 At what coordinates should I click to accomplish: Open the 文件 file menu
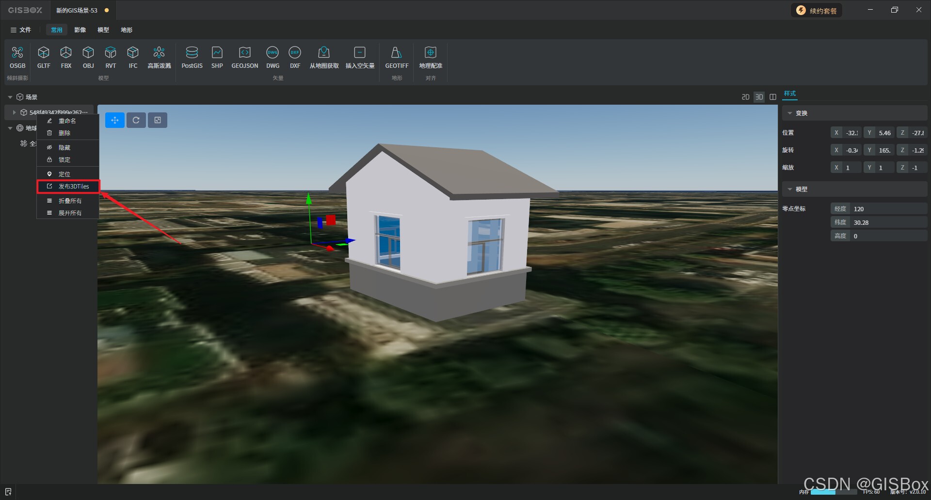point(21,30)
